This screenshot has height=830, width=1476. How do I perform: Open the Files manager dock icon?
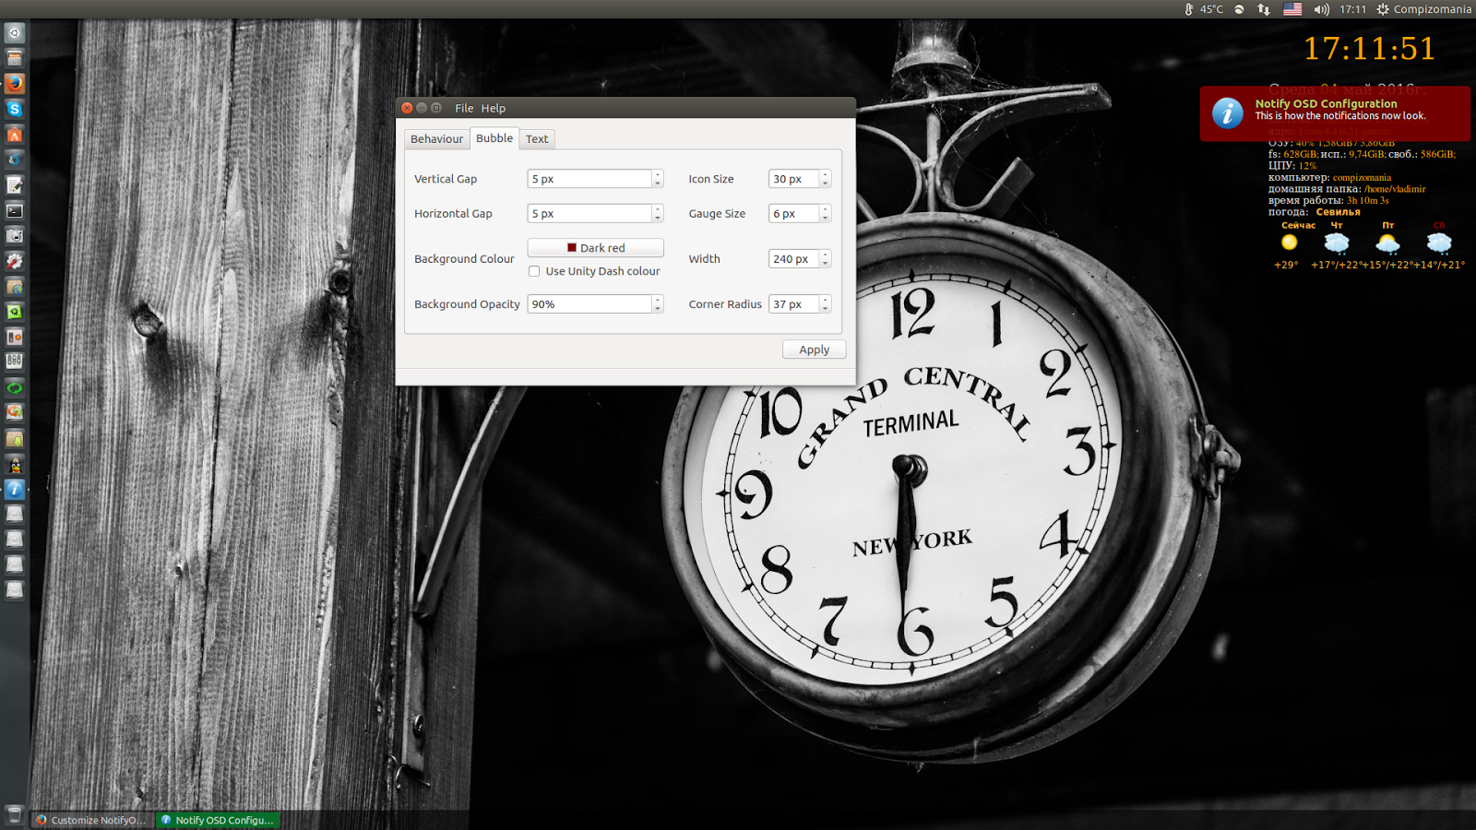(x=14, y=58)
